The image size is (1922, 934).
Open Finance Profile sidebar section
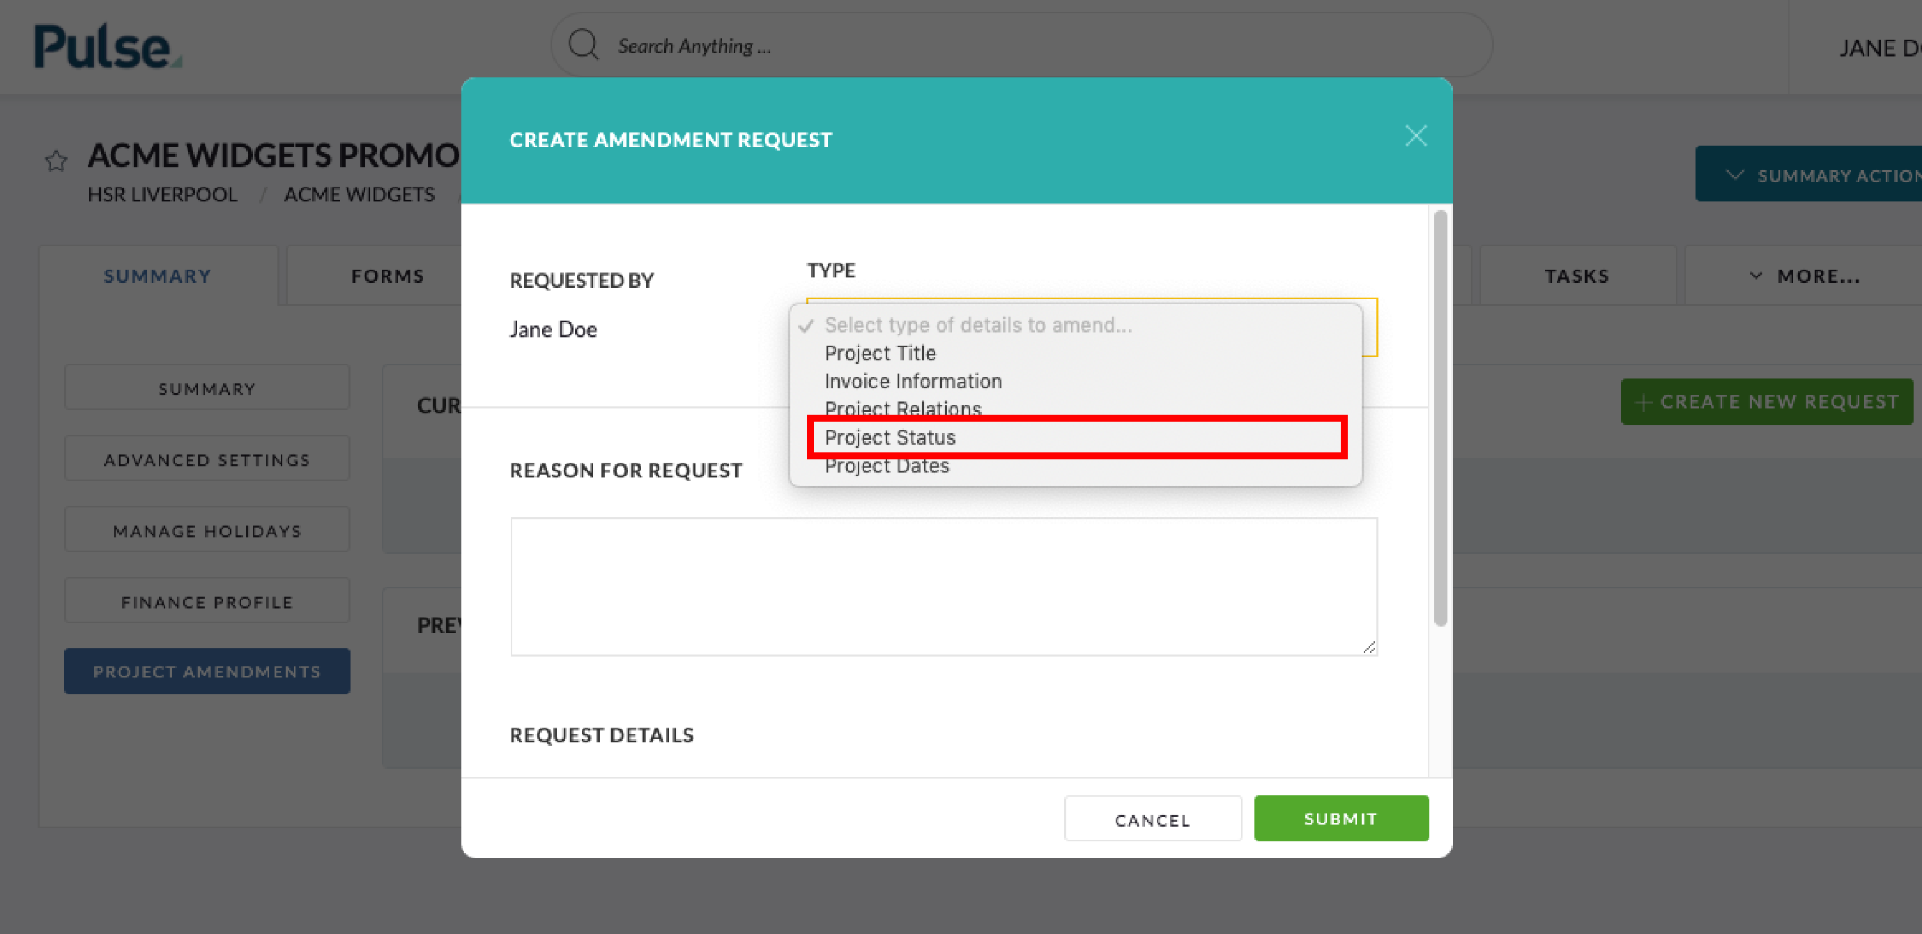tap(207, 602)
